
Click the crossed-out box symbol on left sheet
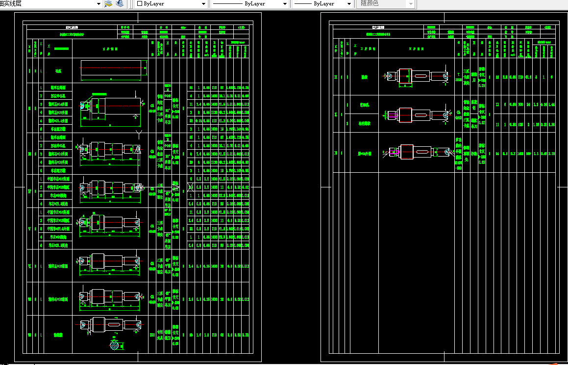[191, 187]
